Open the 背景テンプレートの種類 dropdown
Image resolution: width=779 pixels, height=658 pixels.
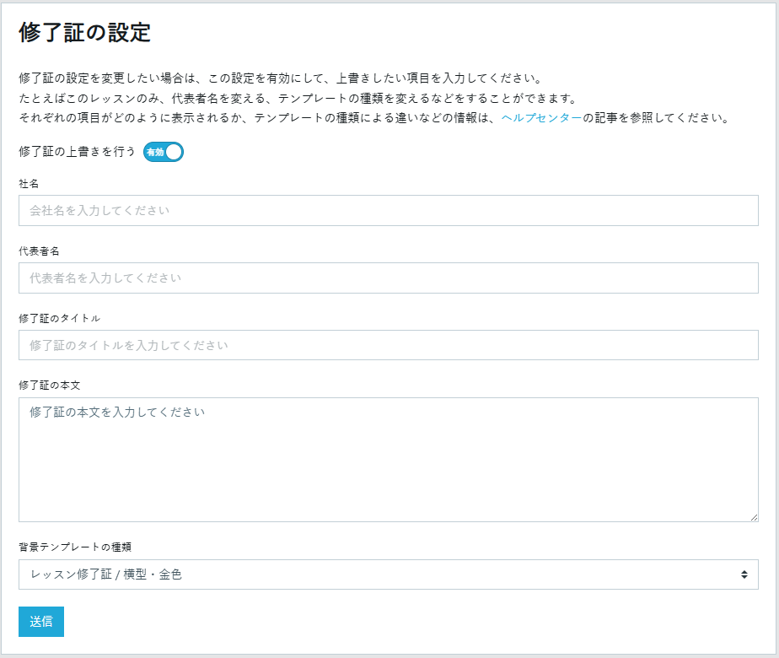[389, 574]
